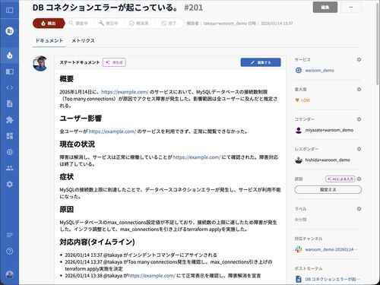Open the puzzle piece integrations icon
Viewport: 380px width, 285px height.
(10, 119)
